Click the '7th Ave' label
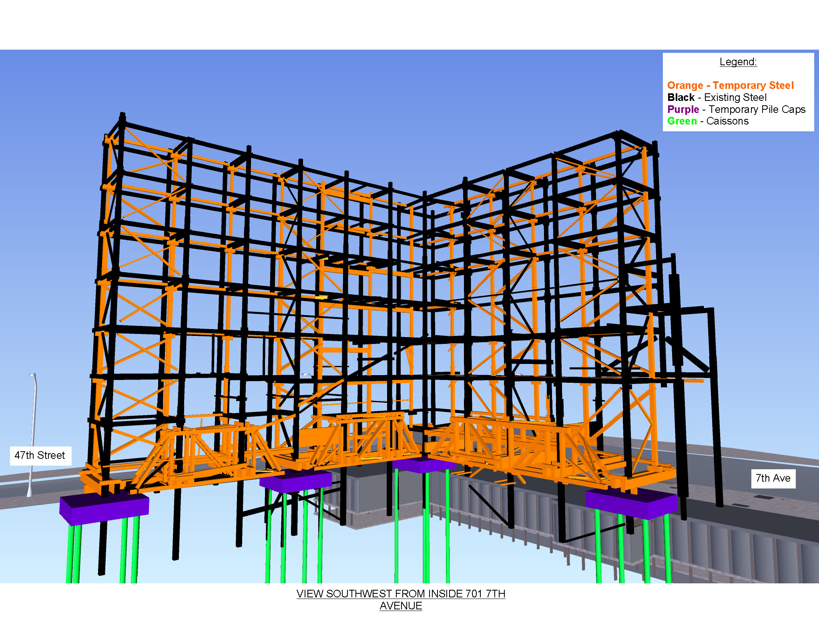 point(773,478)
